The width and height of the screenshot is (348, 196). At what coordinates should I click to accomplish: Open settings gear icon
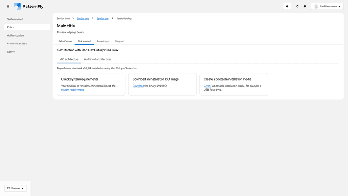[x=298, y=7]
